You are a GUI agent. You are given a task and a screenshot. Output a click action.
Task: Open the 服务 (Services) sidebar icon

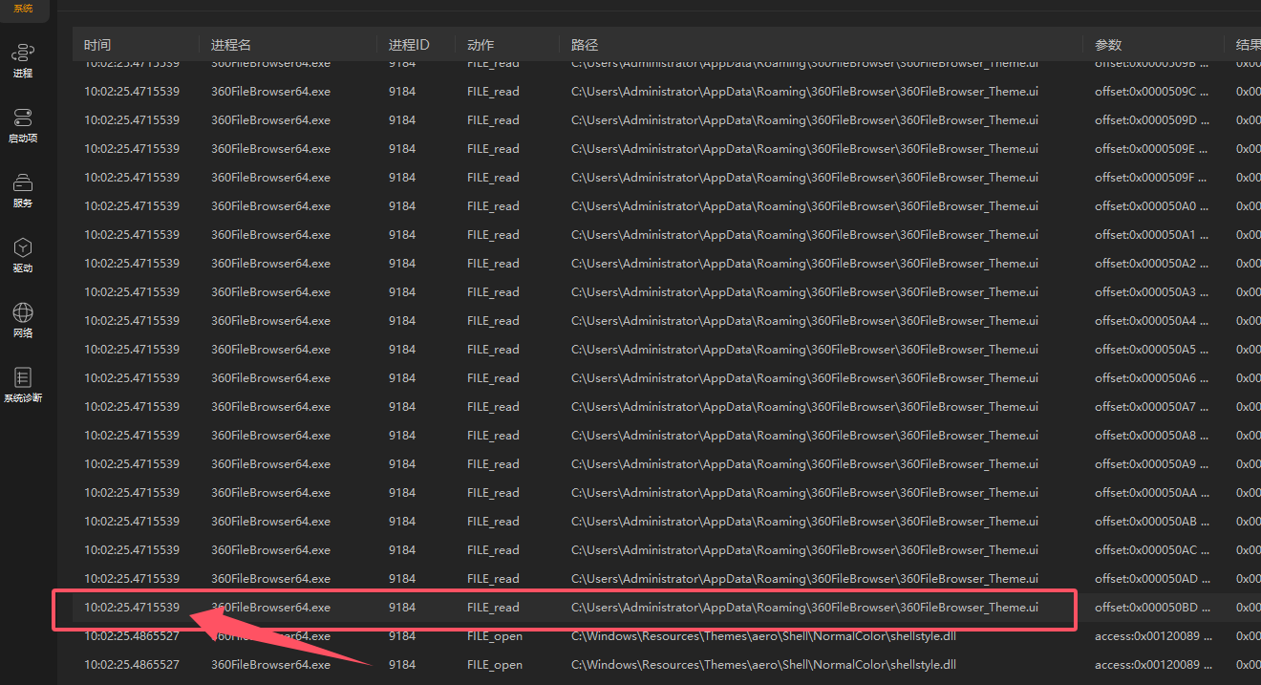23,189
